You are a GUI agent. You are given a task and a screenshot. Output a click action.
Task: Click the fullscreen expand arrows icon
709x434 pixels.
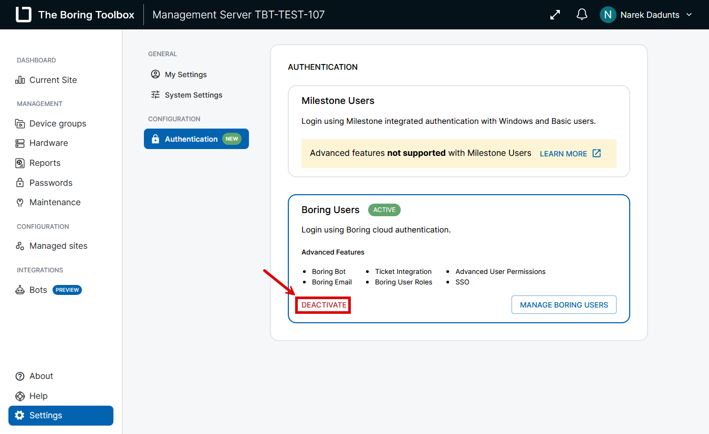(x=555, y=15)
